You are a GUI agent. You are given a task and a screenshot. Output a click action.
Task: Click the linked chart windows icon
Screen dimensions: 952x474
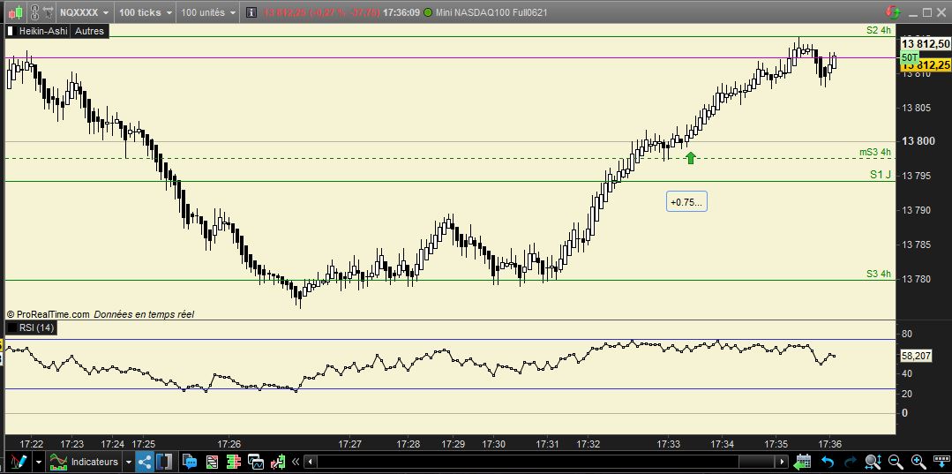tap(256, 462)
